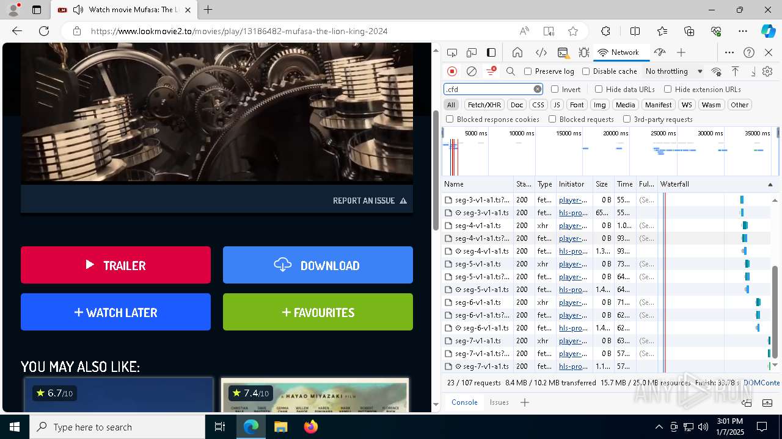The image size is (782, 439).
Task: Click the browser address bar URL
Action: tap(239, 31)
